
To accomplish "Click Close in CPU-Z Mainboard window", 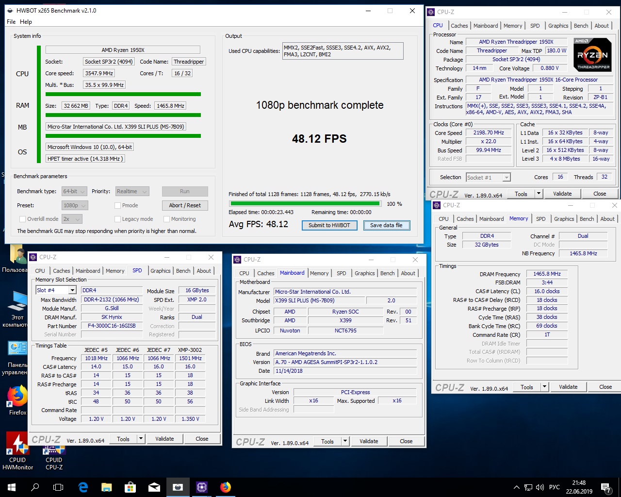I will (x=406, y=441).
